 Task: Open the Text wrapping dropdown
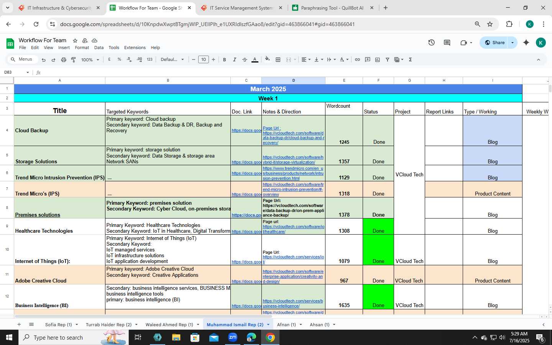[331, 59]
